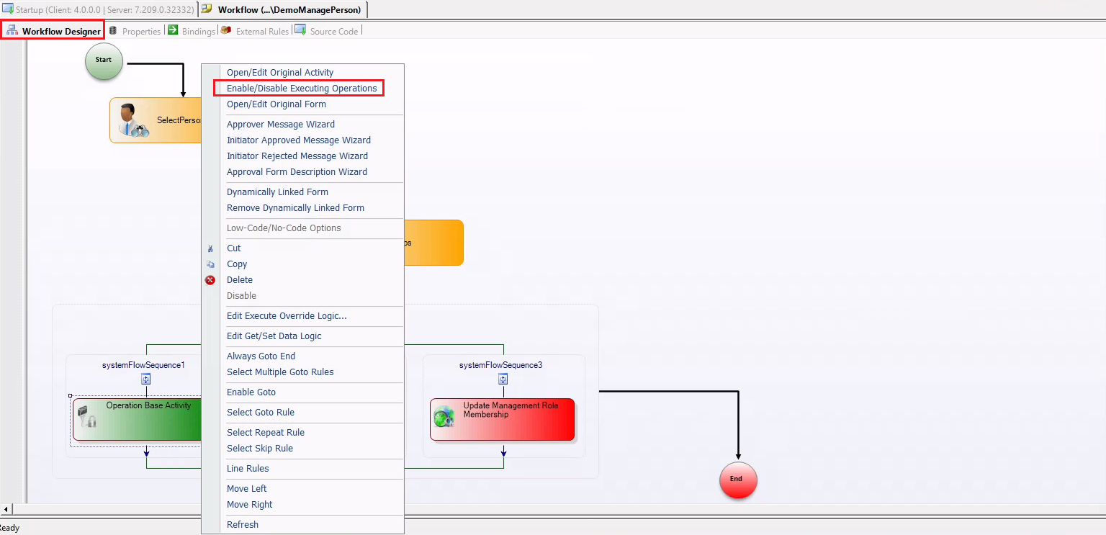Image resolution: width=1106 pixels, height=535 pixels.
Task: Choose Select Multiple Goto Rules
Action: (280, 372)
